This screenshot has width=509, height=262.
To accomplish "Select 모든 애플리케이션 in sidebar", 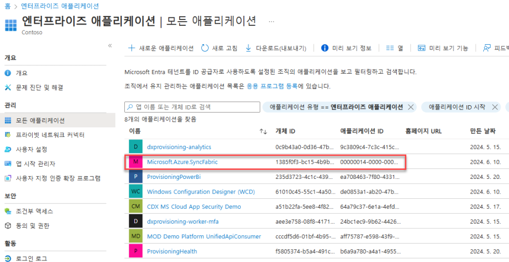I will tap(57, 120).
